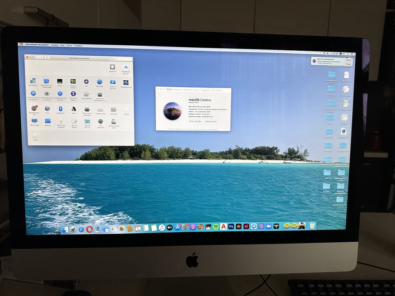This screenshot has height=296, width=395.
Task: Open Date & Time preferences
Action: coord(75,123)
